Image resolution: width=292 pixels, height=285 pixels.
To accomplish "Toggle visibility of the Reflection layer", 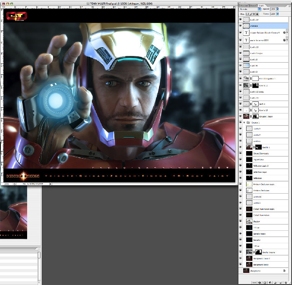I will click(240, 178).
